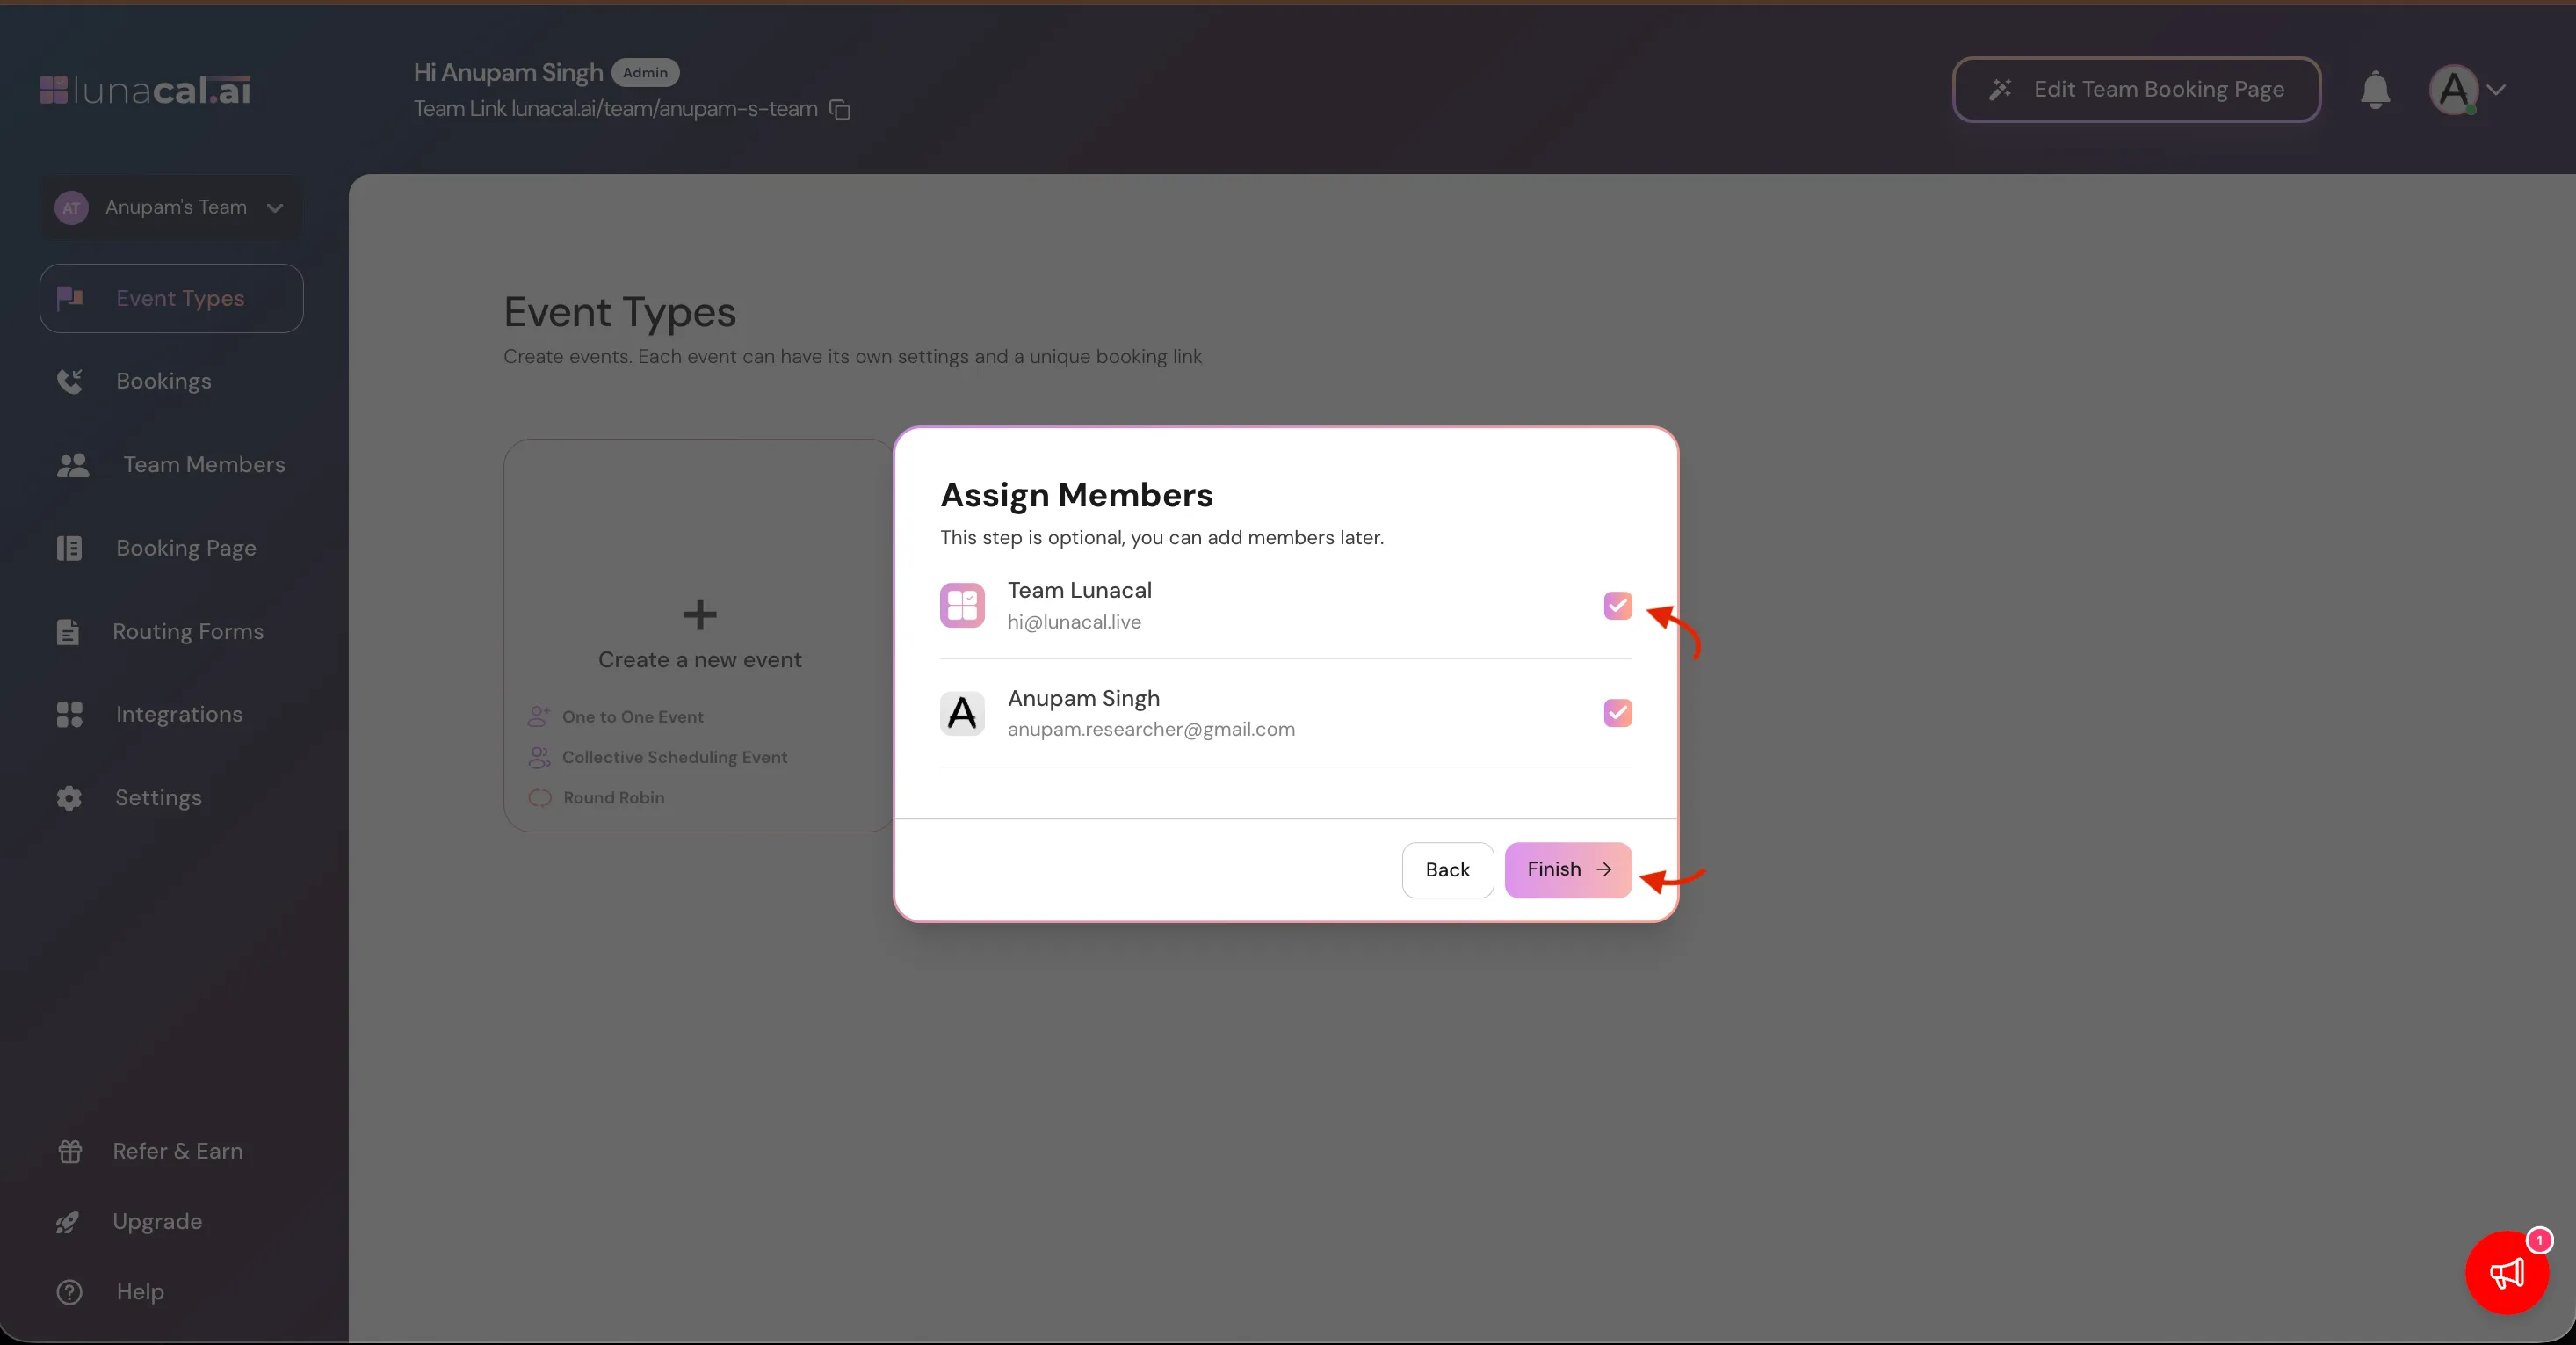The image size is (2576, 1345).
Task: Click the Back button in dialog
Action: coord(1447,869)
